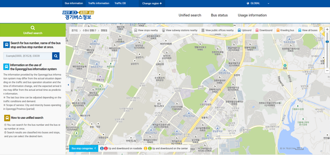
Task: Go to Usage information page
Action: pos(252,15)
